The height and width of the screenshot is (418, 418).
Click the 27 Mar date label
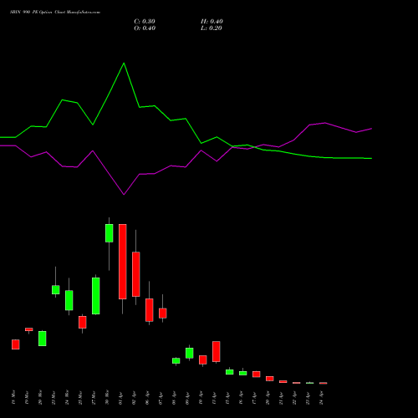click(94, 397)
